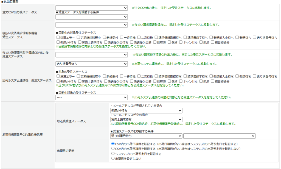Tick 発送待ち under ■対象の受注ステータス
Viewport: 281px width, 169px height.
click(x=237, y=76)
